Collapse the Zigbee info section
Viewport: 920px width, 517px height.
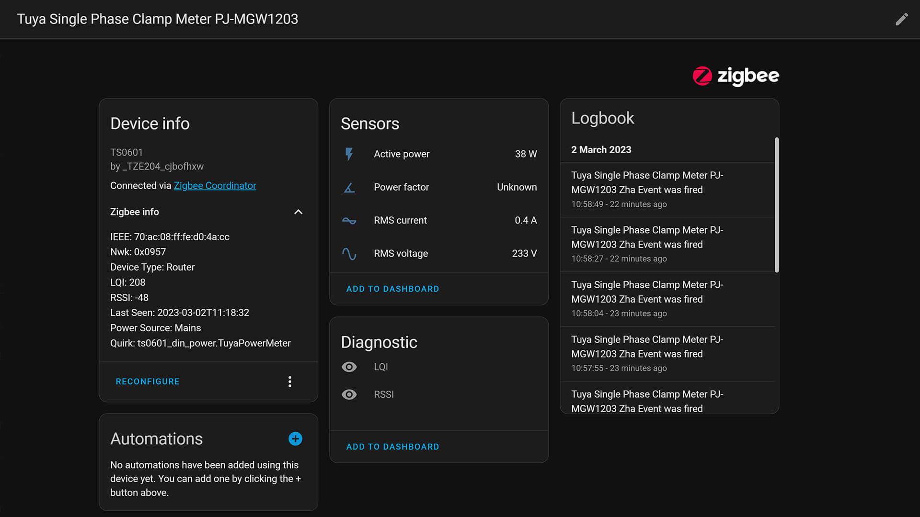pyautogui.click(x=298, y=212)
